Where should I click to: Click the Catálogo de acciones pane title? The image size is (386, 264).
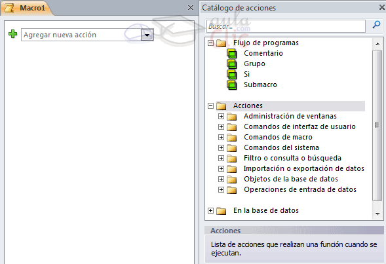click(239, 8)
